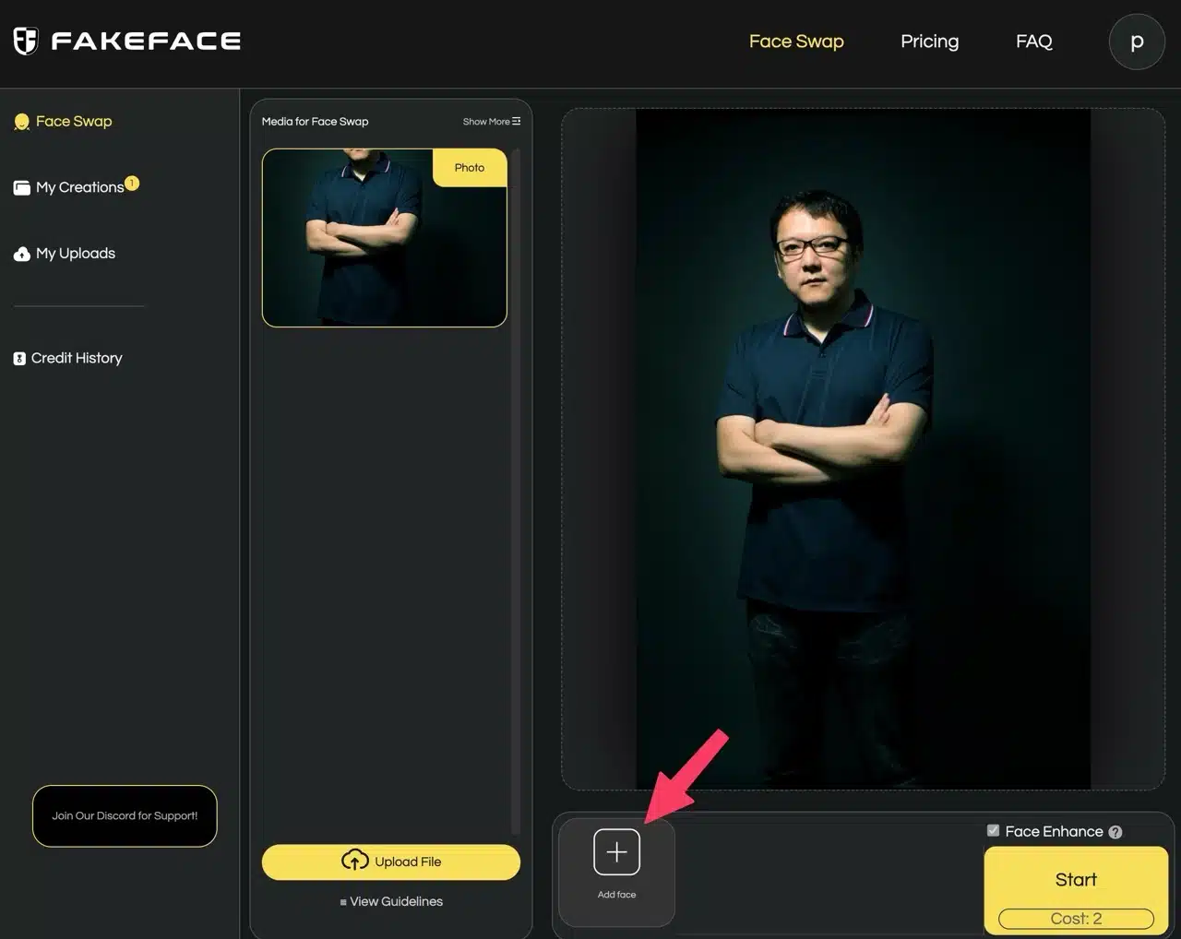Viewport: 1181px width, 939px height.
Task: Click the plus icon to add face
Action: 616,851
